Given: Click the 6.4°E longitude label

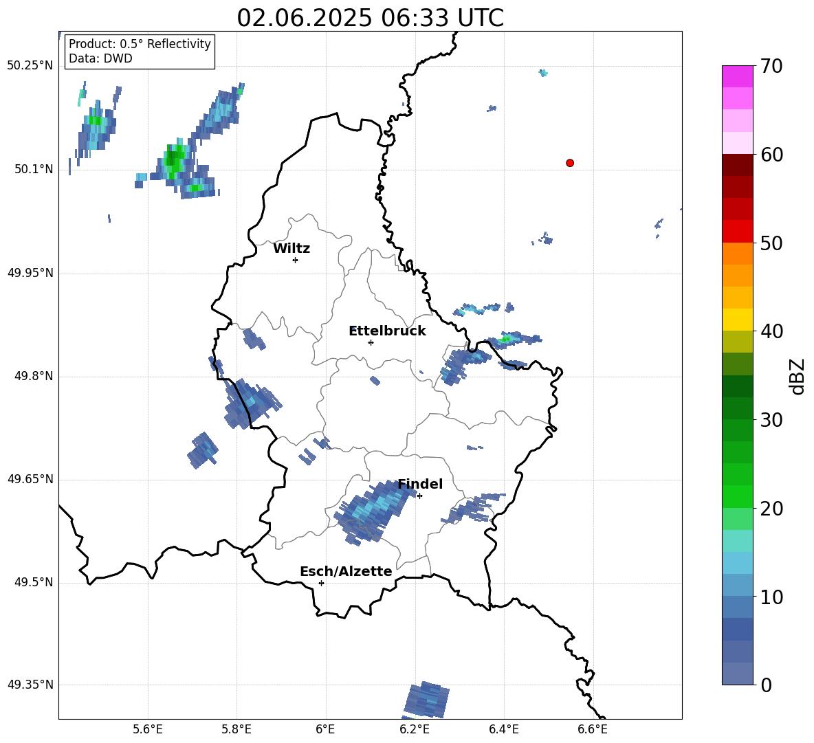Looking at the screenshot, I should click(x=503, y=729).
